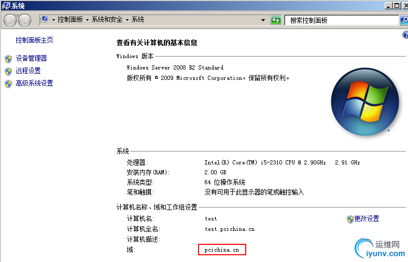Expand dropdown arrow before 控制面板 breadcrumb
This screenshot has width=408, height=262.
53,20
